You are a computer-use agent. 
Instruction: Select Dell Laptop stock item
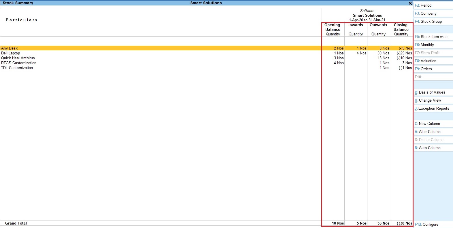pyautogui.click(x=11, y=53)
